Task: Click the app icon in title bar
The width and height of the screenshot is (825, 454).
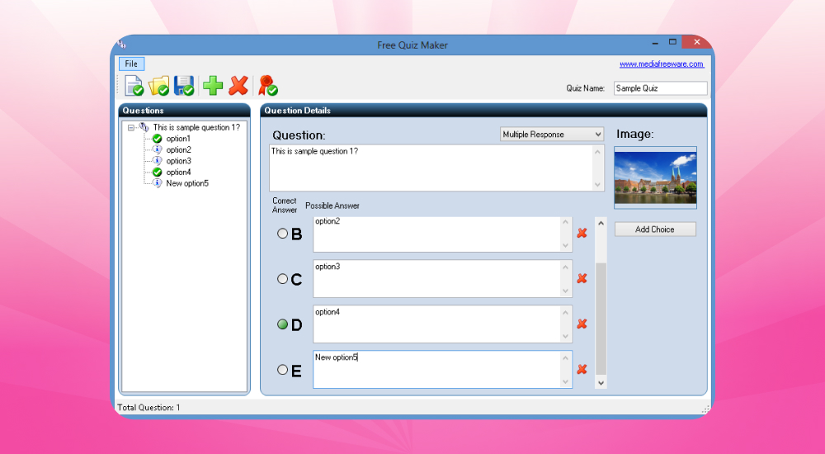Action: click(x=122, y=45)
